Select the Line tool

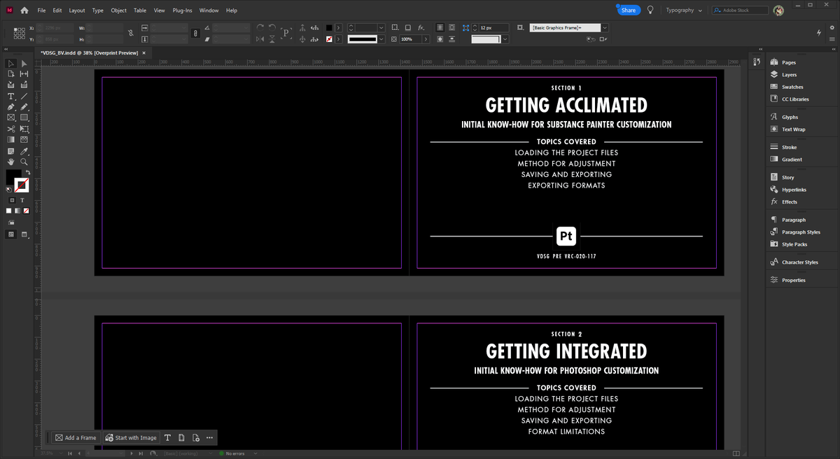pos(24,97)
